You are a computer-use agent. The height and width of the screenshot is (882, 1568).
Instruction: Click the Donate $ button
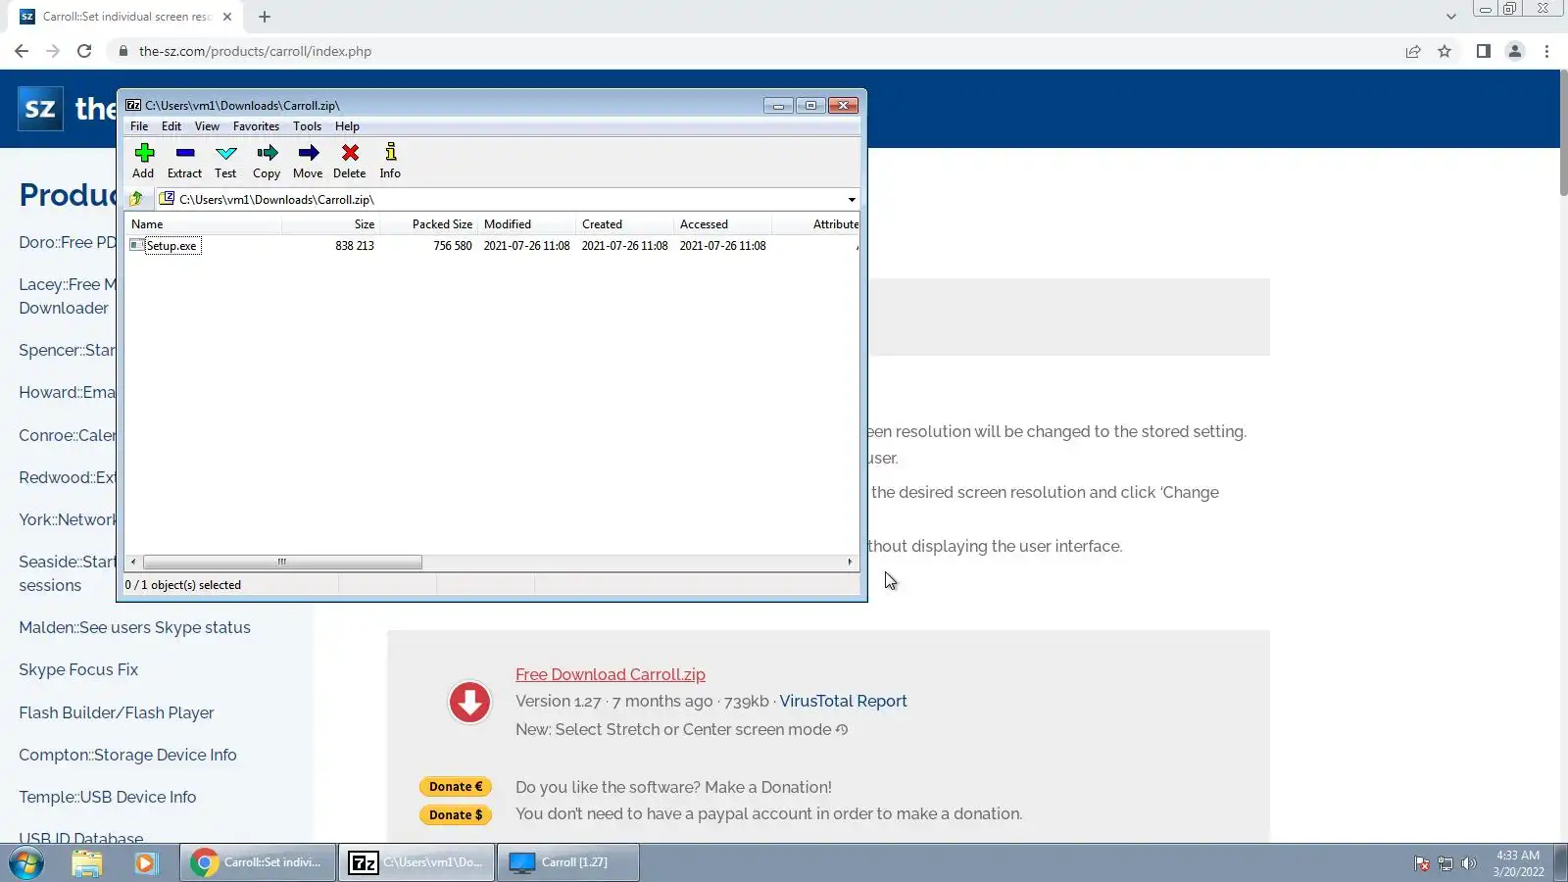click(x=456, y=814)
